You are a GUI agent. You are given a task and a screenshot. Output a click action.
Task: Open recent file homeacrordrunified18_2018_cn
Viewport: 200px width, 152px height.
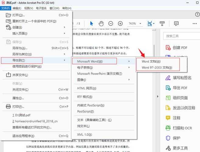click(x=35, y=121)
